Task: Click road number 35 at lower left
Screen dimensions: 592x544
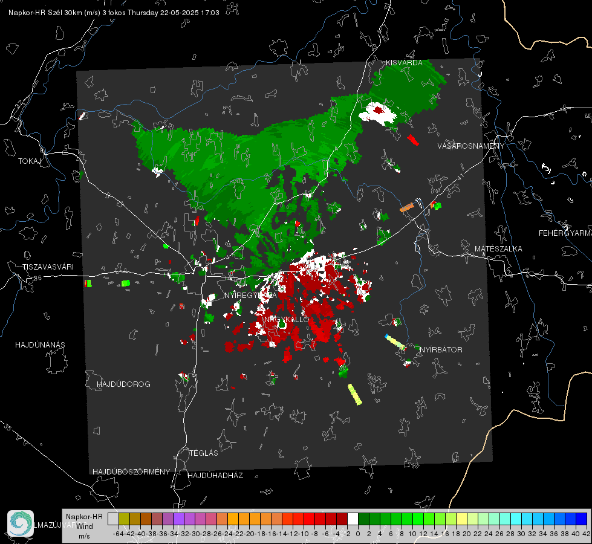Action: pyautogui.click(x=8, y=428)
